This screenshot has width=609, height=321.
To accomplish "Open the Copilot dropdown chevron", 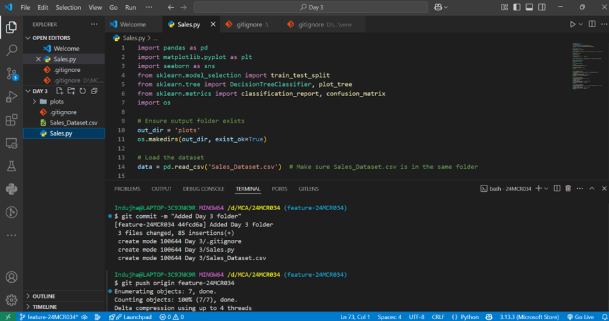I will coord(446,7).
